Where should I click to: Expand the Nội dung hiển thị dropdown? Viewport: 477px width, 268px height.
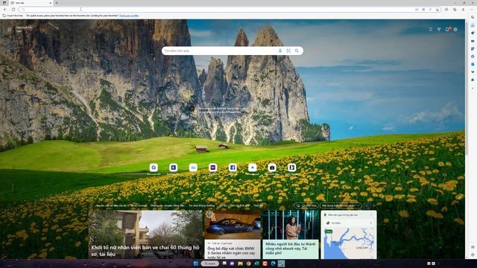point(341,205)
